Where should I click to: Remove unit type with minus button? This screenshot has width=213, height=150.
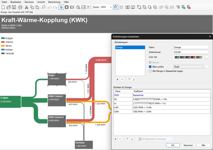[122, 79]
